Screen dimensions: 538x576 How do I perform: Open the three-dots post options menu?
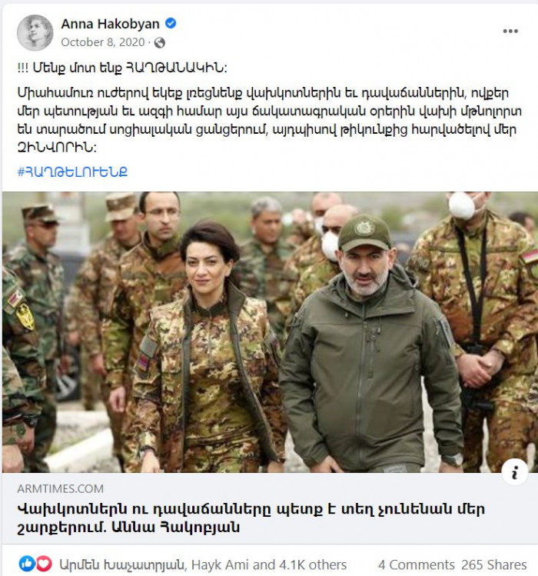[x=510, y=32]
